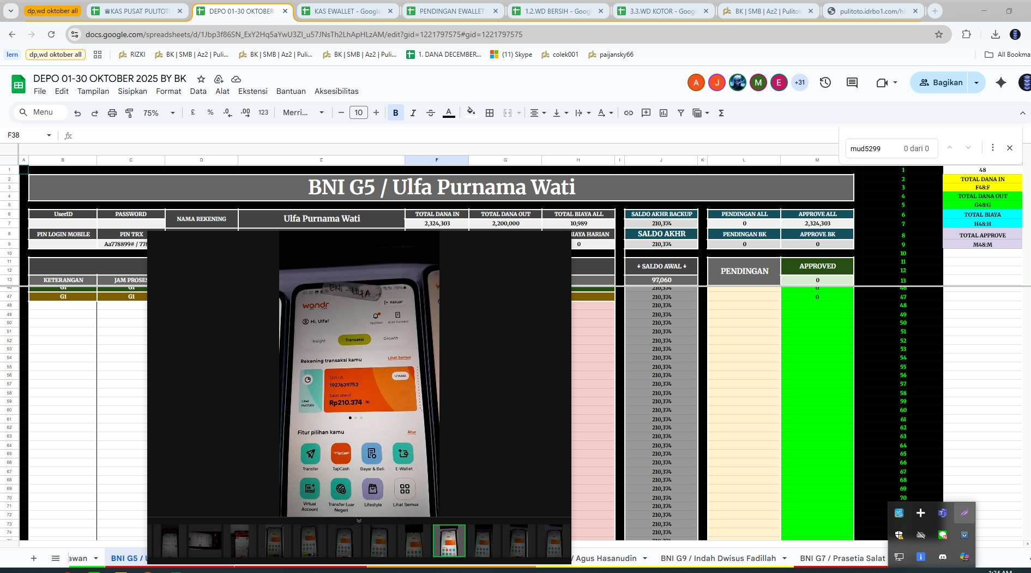Open Bagikan share options arrow
Viewport: 1031px width, 573px height.
(976, 82)
